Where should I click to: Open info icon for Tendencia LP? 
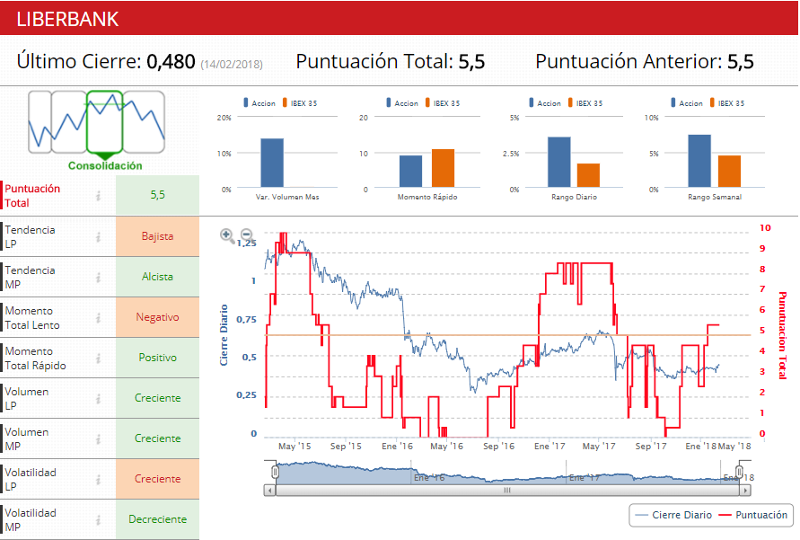point(99,237)
